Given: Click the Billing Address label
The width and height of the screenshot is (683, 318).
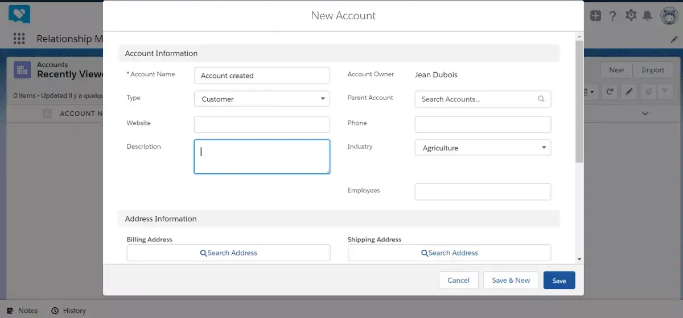Looking at the screenshot, I should point(149,240).
